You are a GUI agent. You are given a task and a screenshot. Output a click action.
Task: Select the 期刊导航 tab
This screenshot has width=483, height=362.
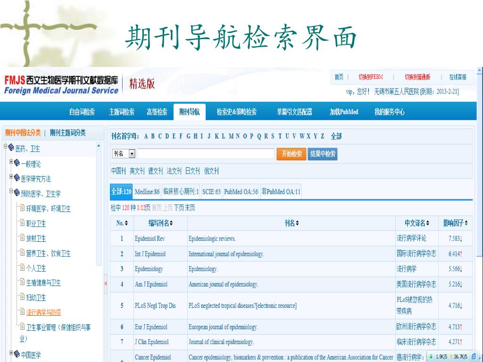click(x=190, y=112)
